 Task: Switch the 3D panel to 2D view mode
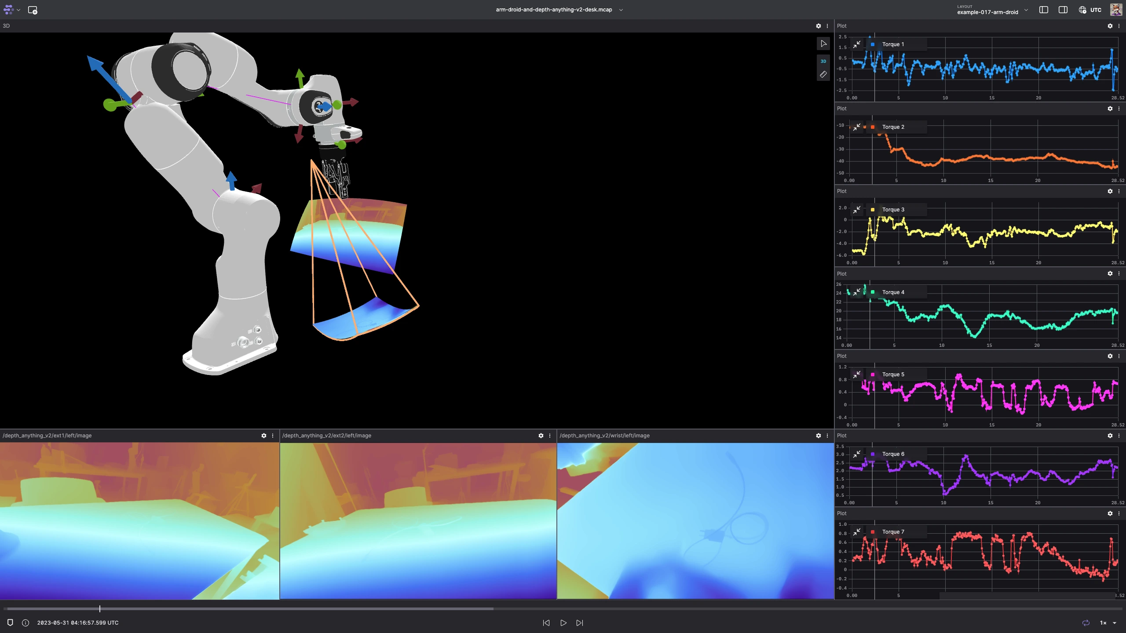[823, 61]
